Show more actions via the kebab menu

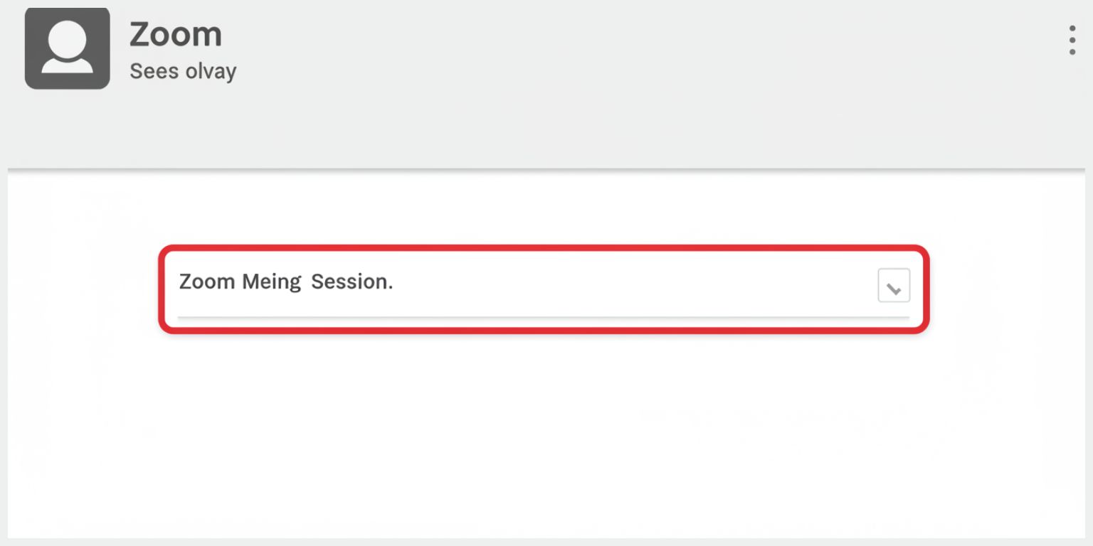1071,41
